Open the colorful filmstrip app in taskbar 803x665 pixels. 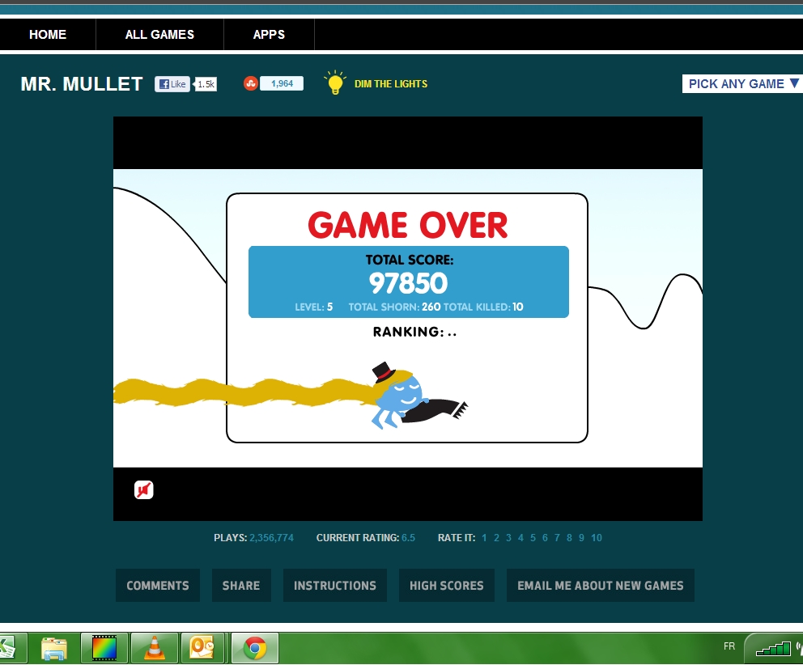[104, 648]
